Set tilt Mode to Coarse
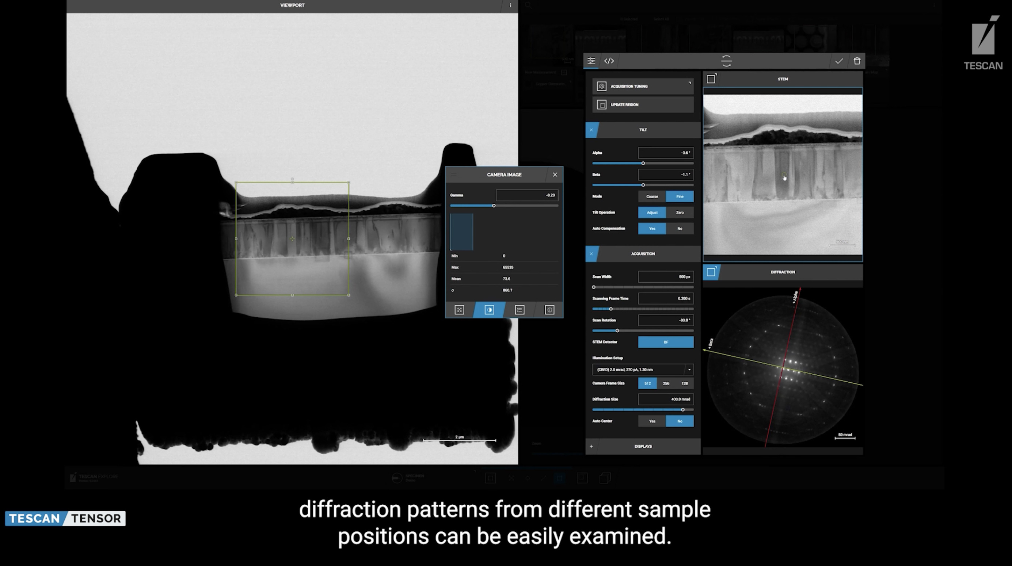This screenshot has width=1012, height=566. coord(652,196)
